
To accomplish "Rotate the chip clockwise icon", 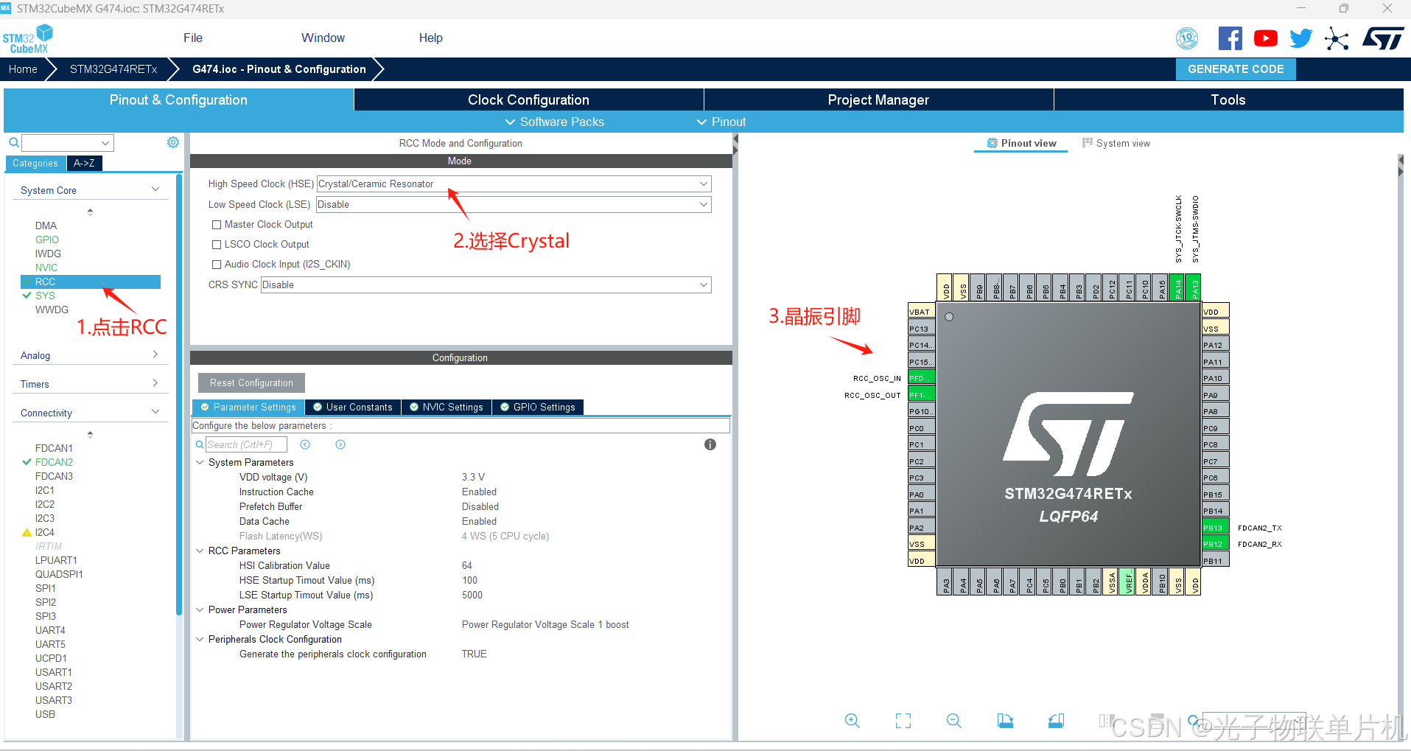I will (x=1005, y=721).
